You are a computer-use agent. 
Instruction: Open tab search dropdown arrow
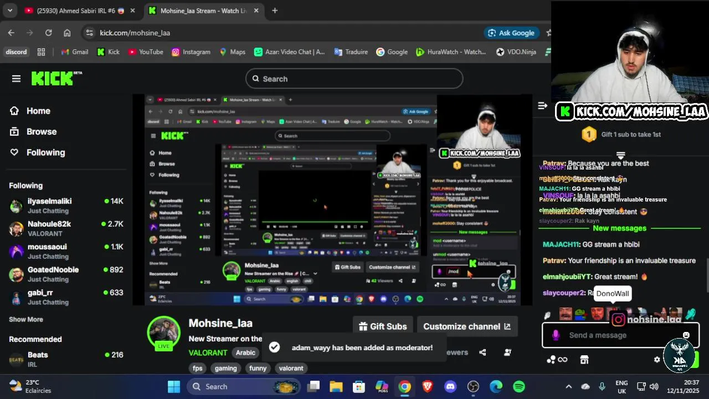(9, 11)
